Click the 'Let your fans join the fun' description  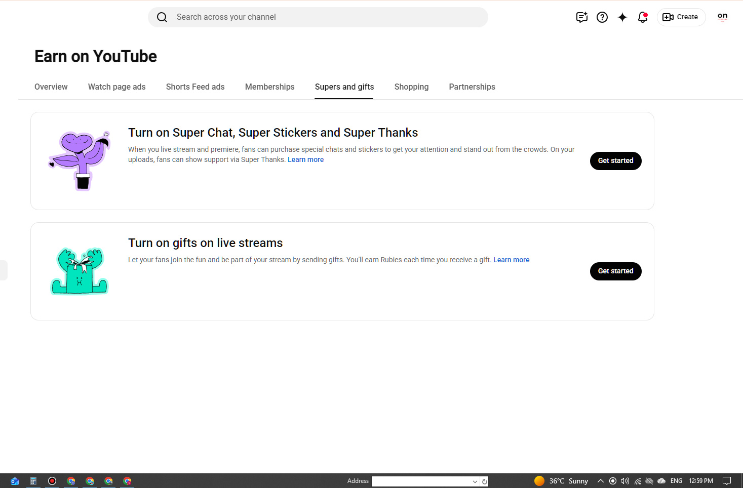310,260
